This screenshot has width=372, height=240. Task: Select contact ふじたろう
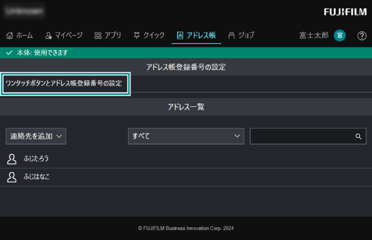pyautogui.click(x=186, y=159)
